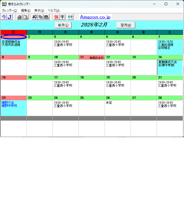Open the カレンダー menu
Screen dimensions: 184x200
pyautogui.click(x=10, y=11)
